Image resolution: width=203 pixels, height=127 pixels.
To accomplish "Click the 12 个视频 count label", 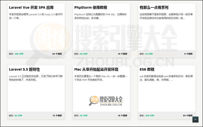I will [57, 115].
